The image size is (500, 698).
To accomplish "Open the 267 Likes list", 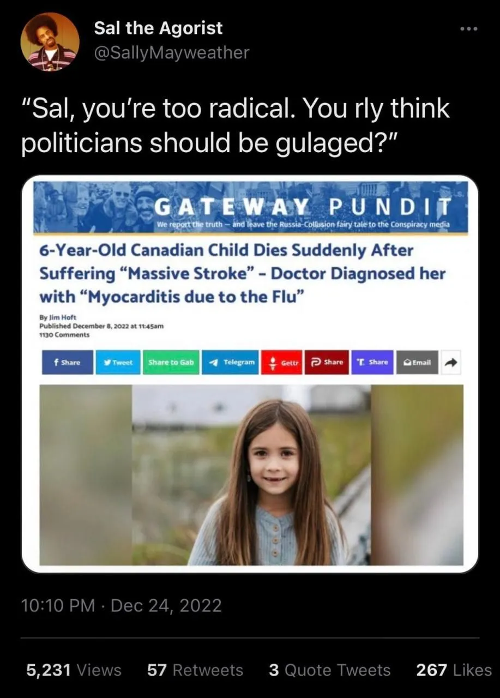I will click(454, 670).
